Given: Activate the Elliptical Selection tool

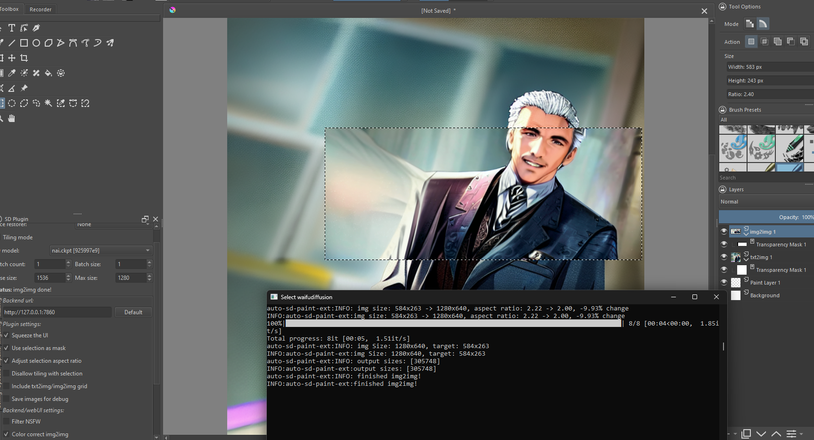Looking at the screenshot, I should (12, 103).
